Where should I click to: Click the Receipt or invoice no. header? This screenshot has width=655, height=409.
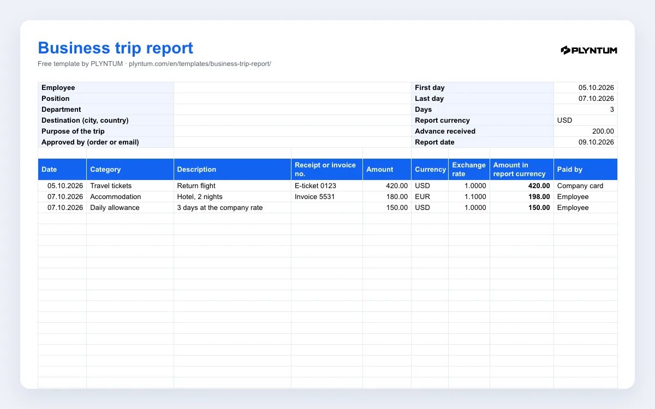pos(327,170)
